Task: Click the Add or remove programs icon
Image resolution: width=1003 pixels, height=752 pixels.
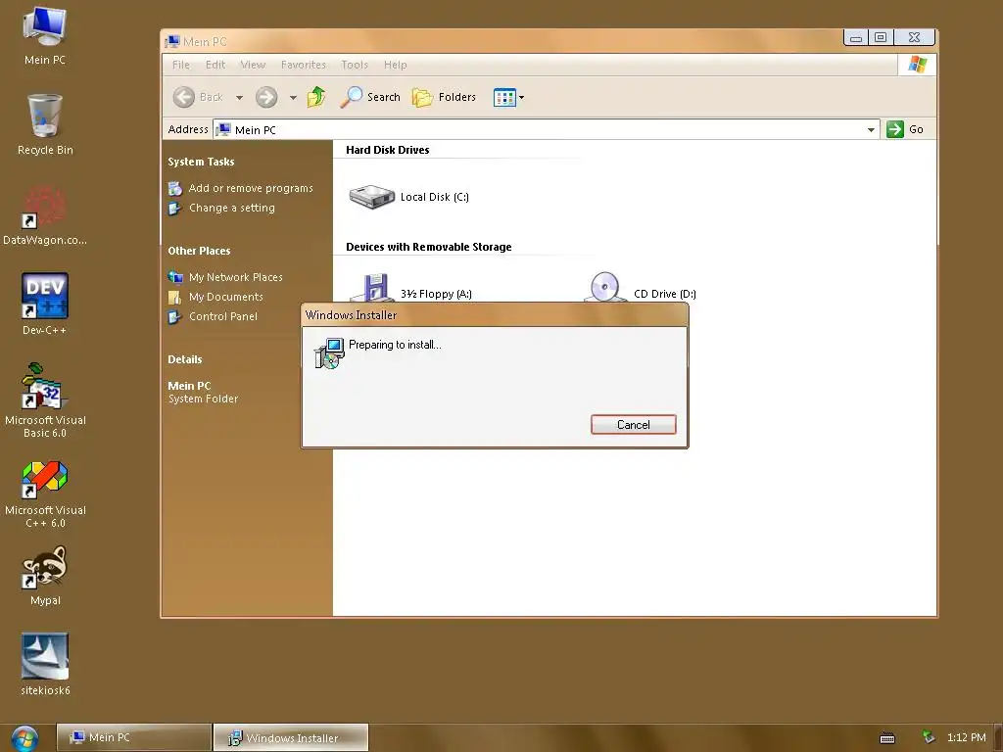Action: click(x=174, y=189)
